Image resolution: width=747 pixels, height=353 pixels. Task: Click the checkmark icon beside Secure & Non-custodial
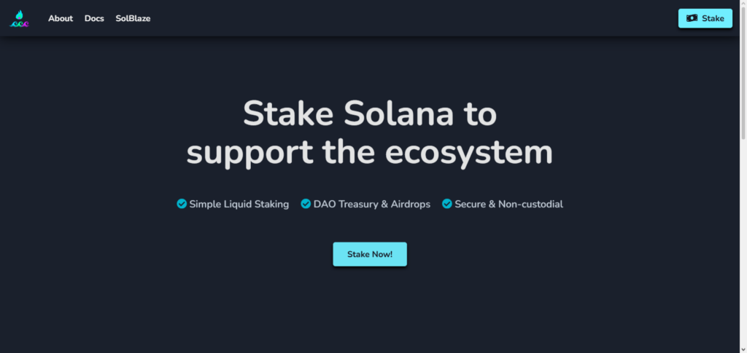click(447, 204)
